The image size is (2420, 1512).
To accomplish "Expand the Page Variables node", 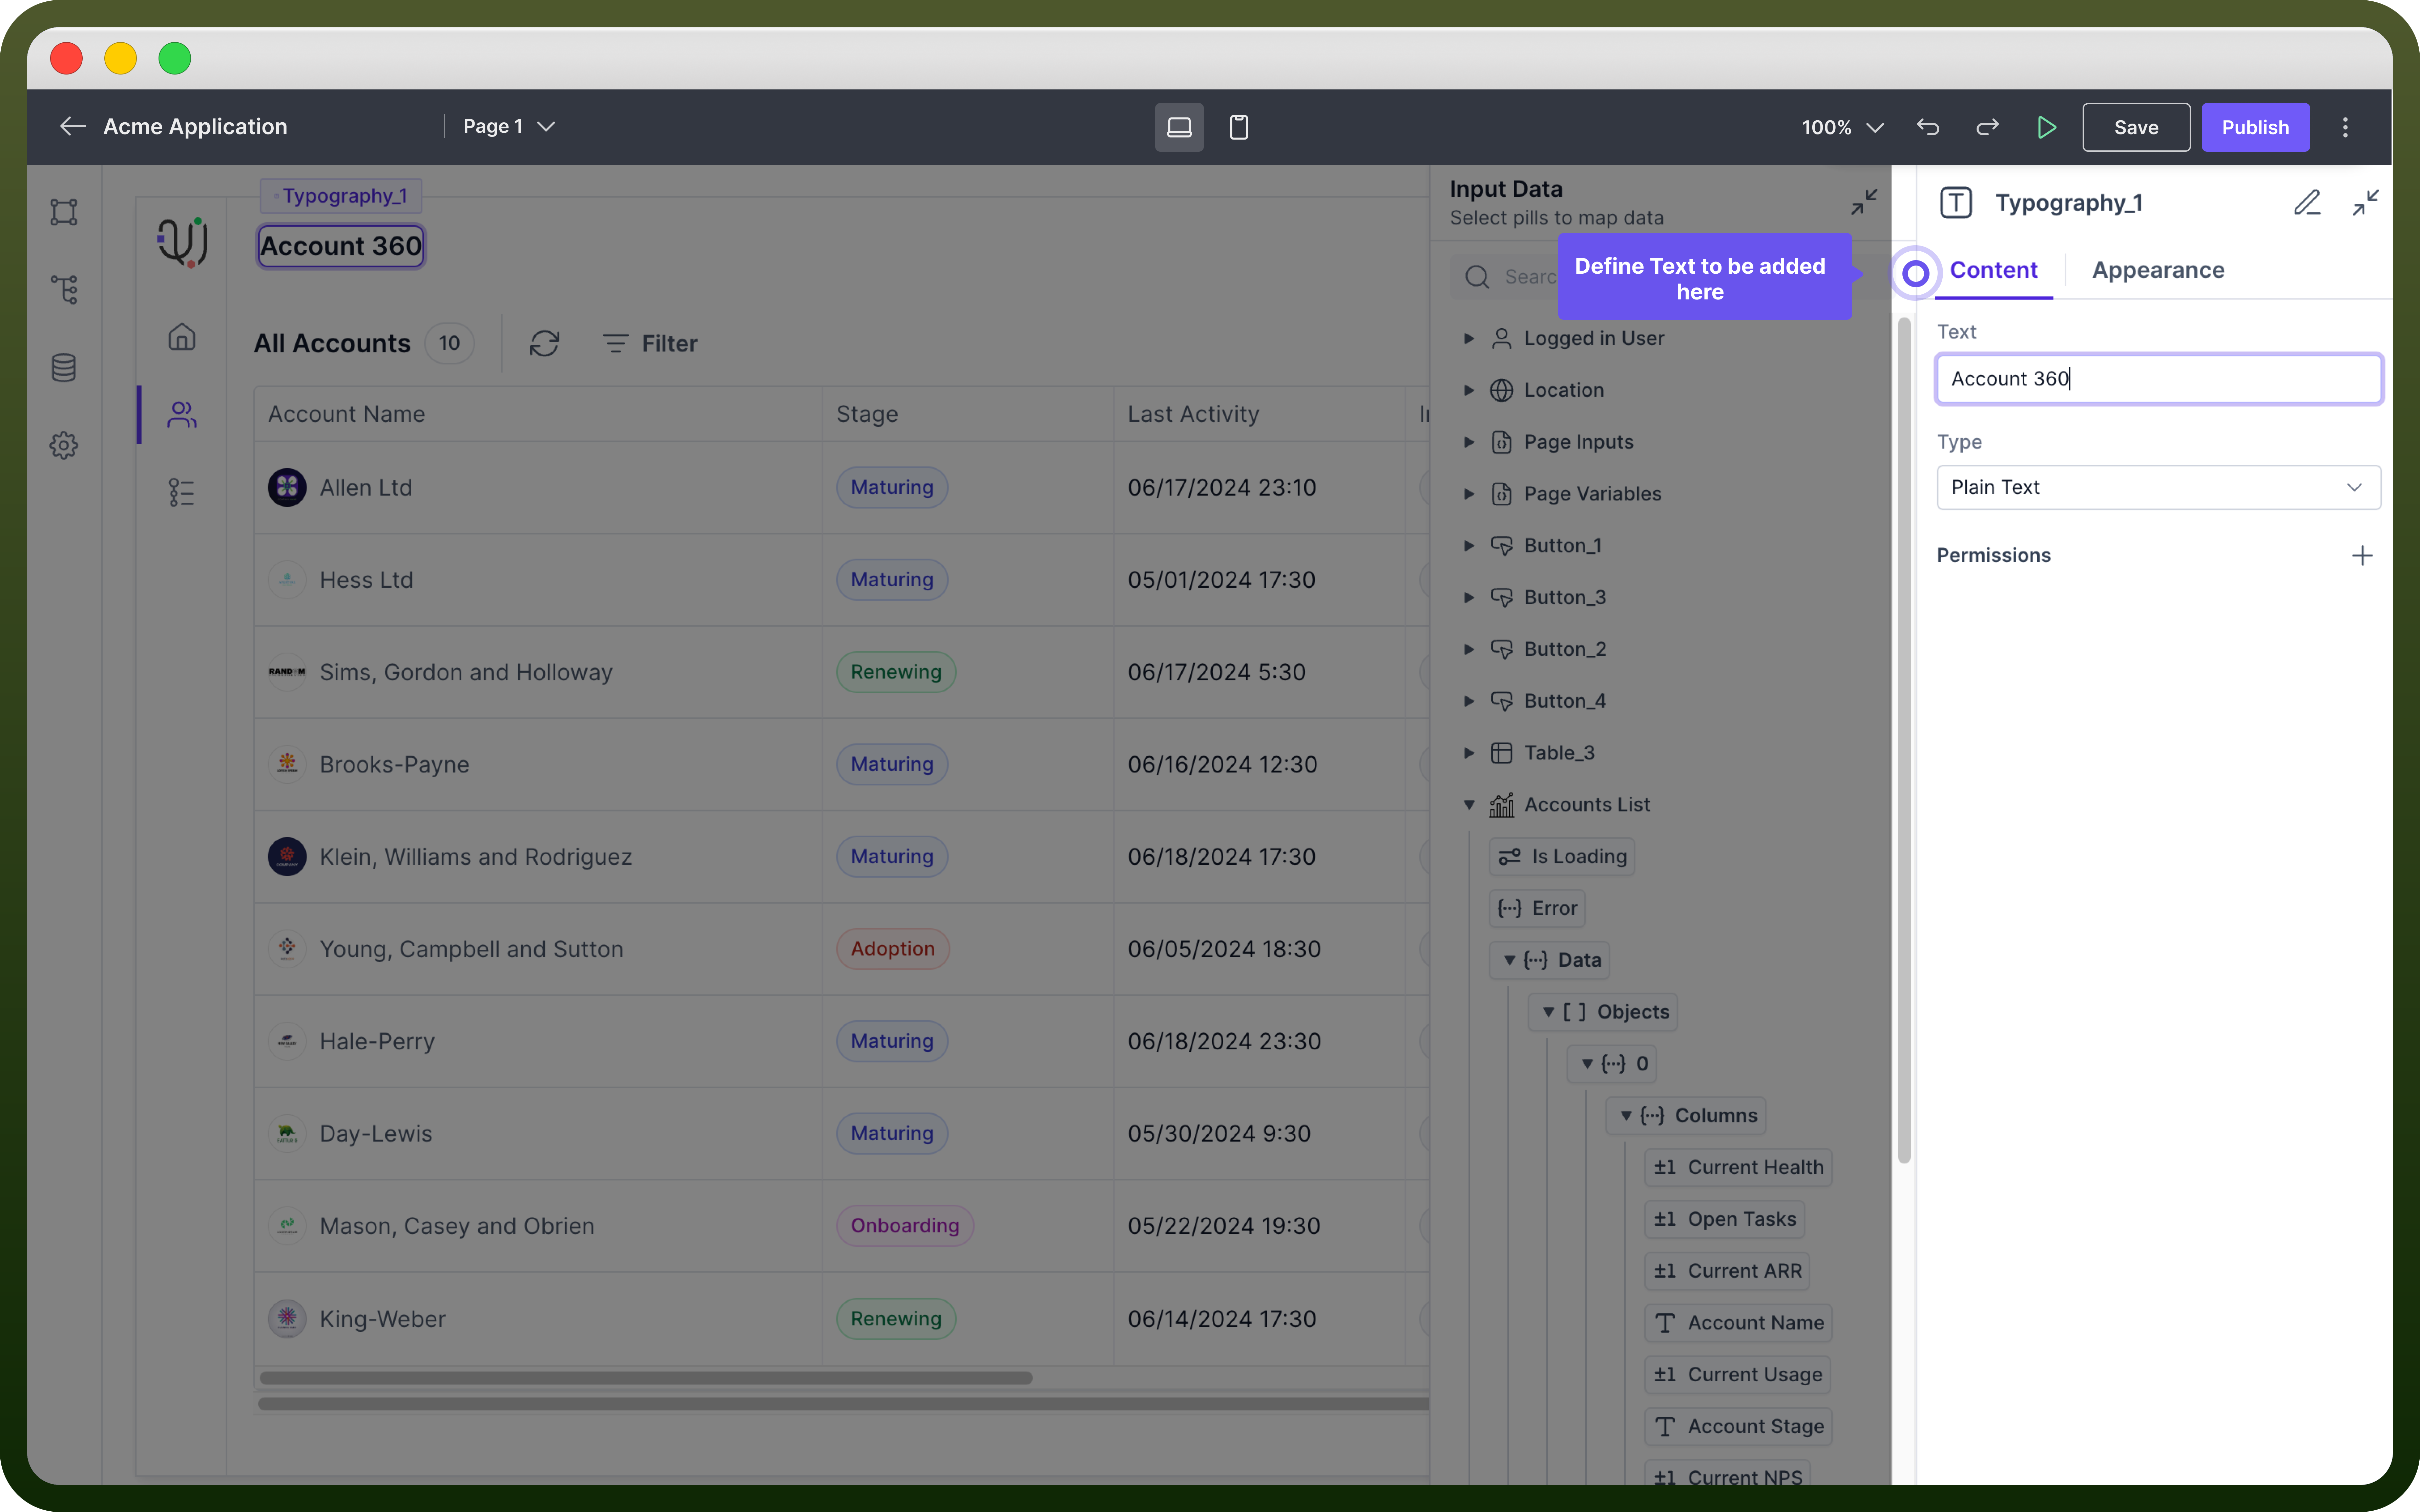I will [x=1469, y=493].
